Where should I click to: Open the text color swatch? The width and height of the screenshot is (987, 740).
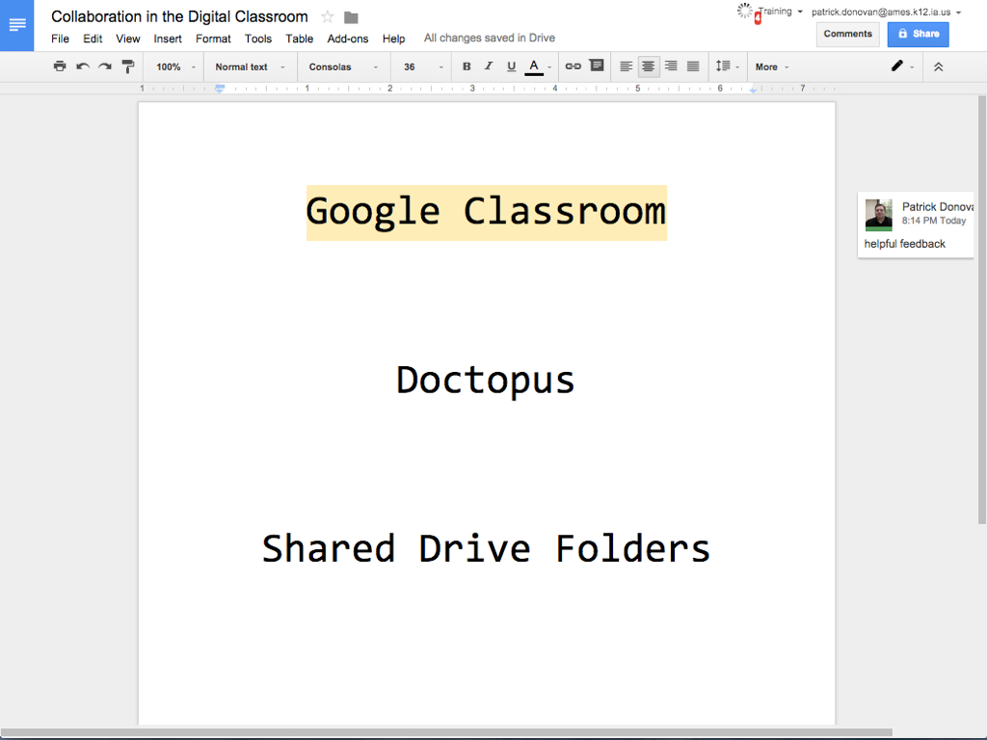(x=533, y=66)
